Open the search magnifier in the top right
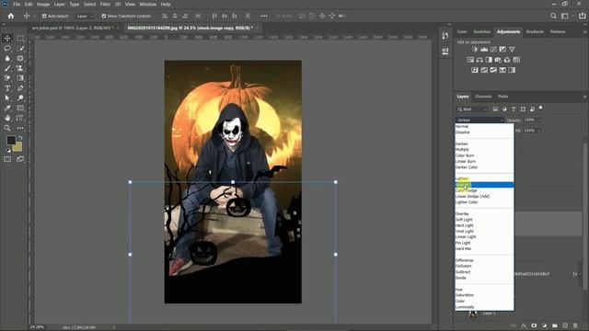The width and height of the screenshot is (589, 331). click(553, 17)
